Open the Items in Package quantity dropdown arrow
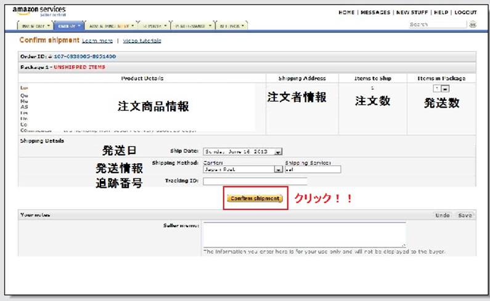490x301 pixels. 445,89
